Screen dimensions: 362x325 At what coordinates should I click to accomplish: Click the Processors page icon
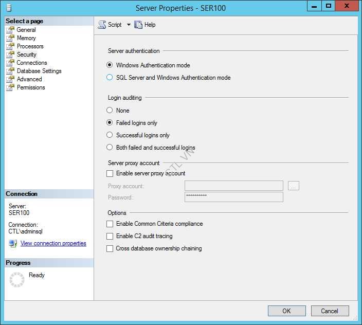point(10,46)
